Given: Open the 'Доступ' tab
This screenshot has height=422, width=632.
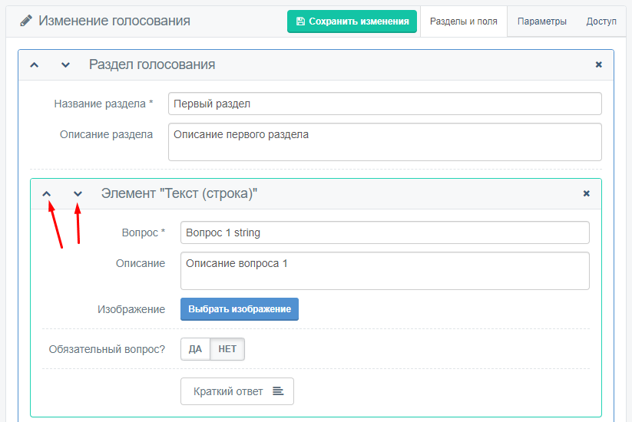Looking at the screenshot, I should point(601,21).
